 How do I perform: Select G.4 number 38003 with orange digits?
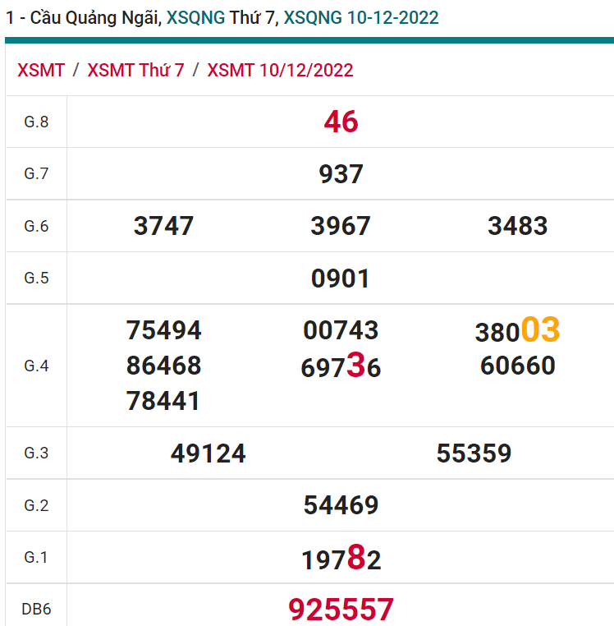click(x=517, y=331)
